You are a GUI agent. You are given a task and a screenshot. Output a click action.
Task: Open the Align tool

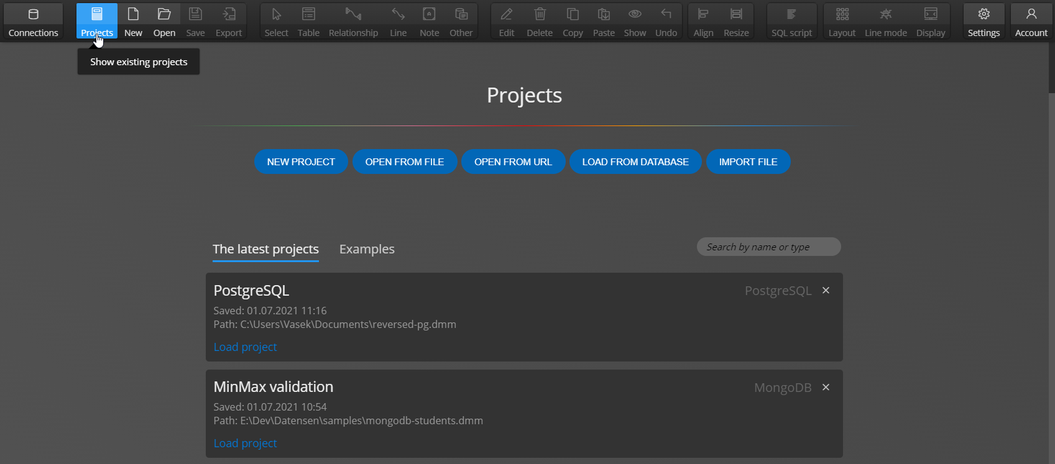pos(703,22)
